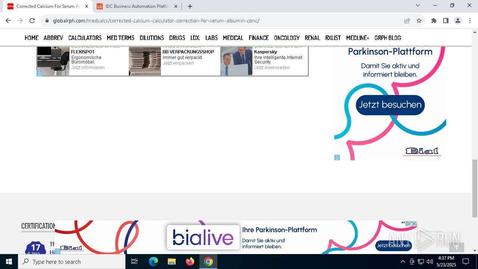Go to the LDX. menu item
Image resolution: width=478 pixels, height=269 pixels.
pos(195,38)
